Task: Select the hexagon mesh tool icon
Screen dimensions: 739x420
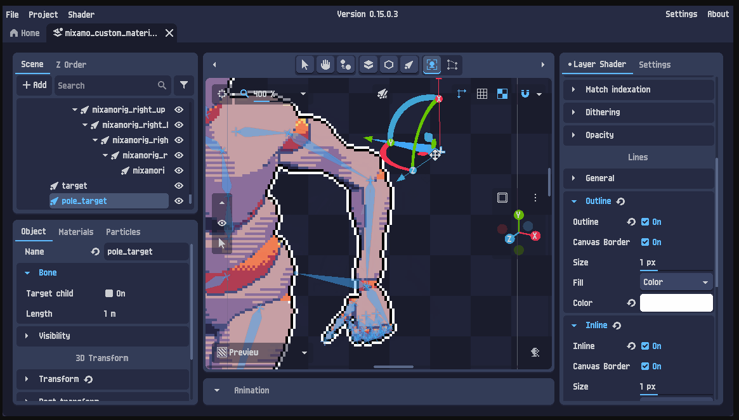Action: [389, 65]
